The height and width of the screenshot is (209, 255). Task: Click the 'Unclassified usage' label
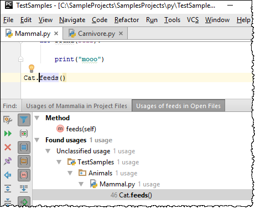tap(84, 151)
